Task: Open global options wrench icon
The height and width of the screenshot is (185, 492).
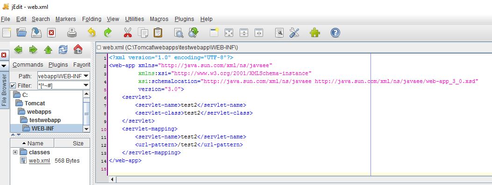Action: click(x=294, y=33)
